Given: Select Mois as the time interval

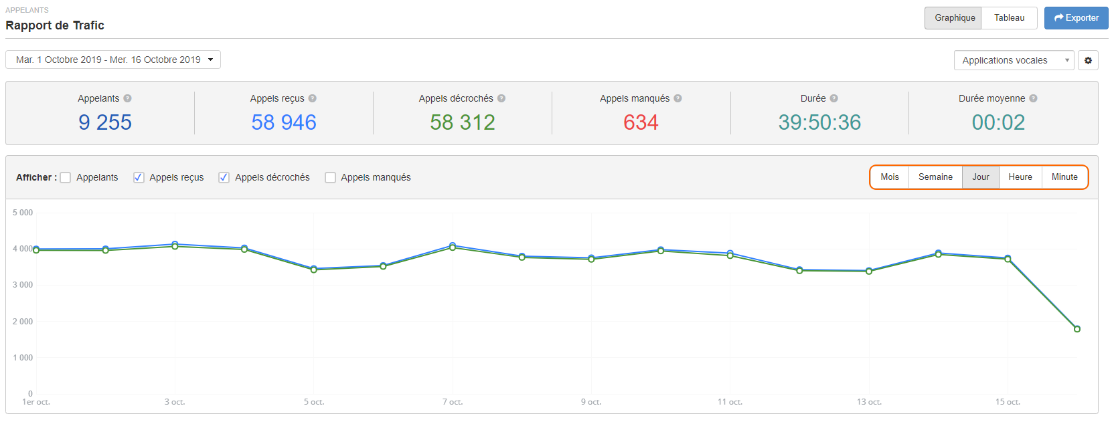Looking at the screenshot, I should pos(890,177).
